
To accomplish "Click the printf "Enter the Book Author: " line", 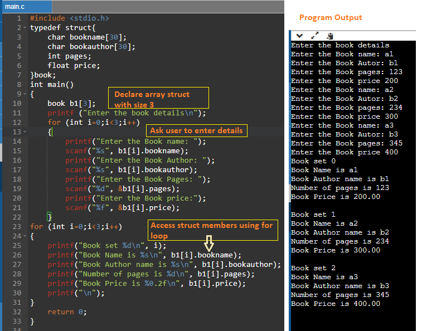I will click(140, 160).
